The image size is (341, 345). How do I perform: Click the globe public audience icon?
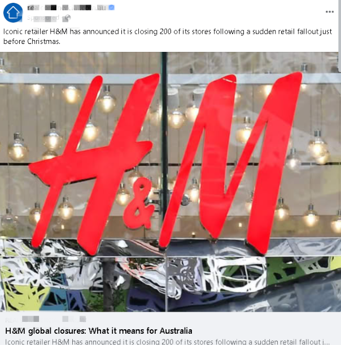[x=67, y=18]
